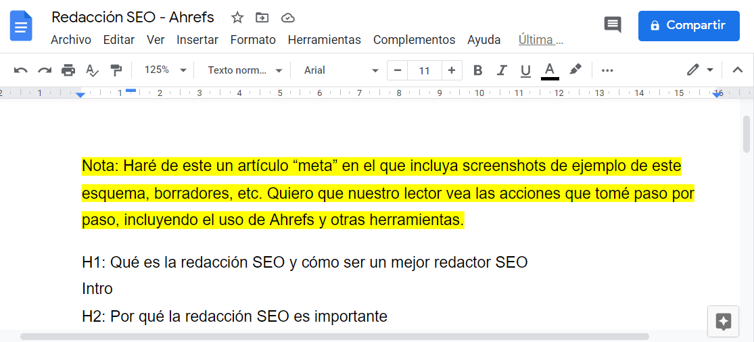Image resolution: width=754 pixels, height=342 pixels.
Task: Click the right indent marker on ruler
Action: coord(717,95)
